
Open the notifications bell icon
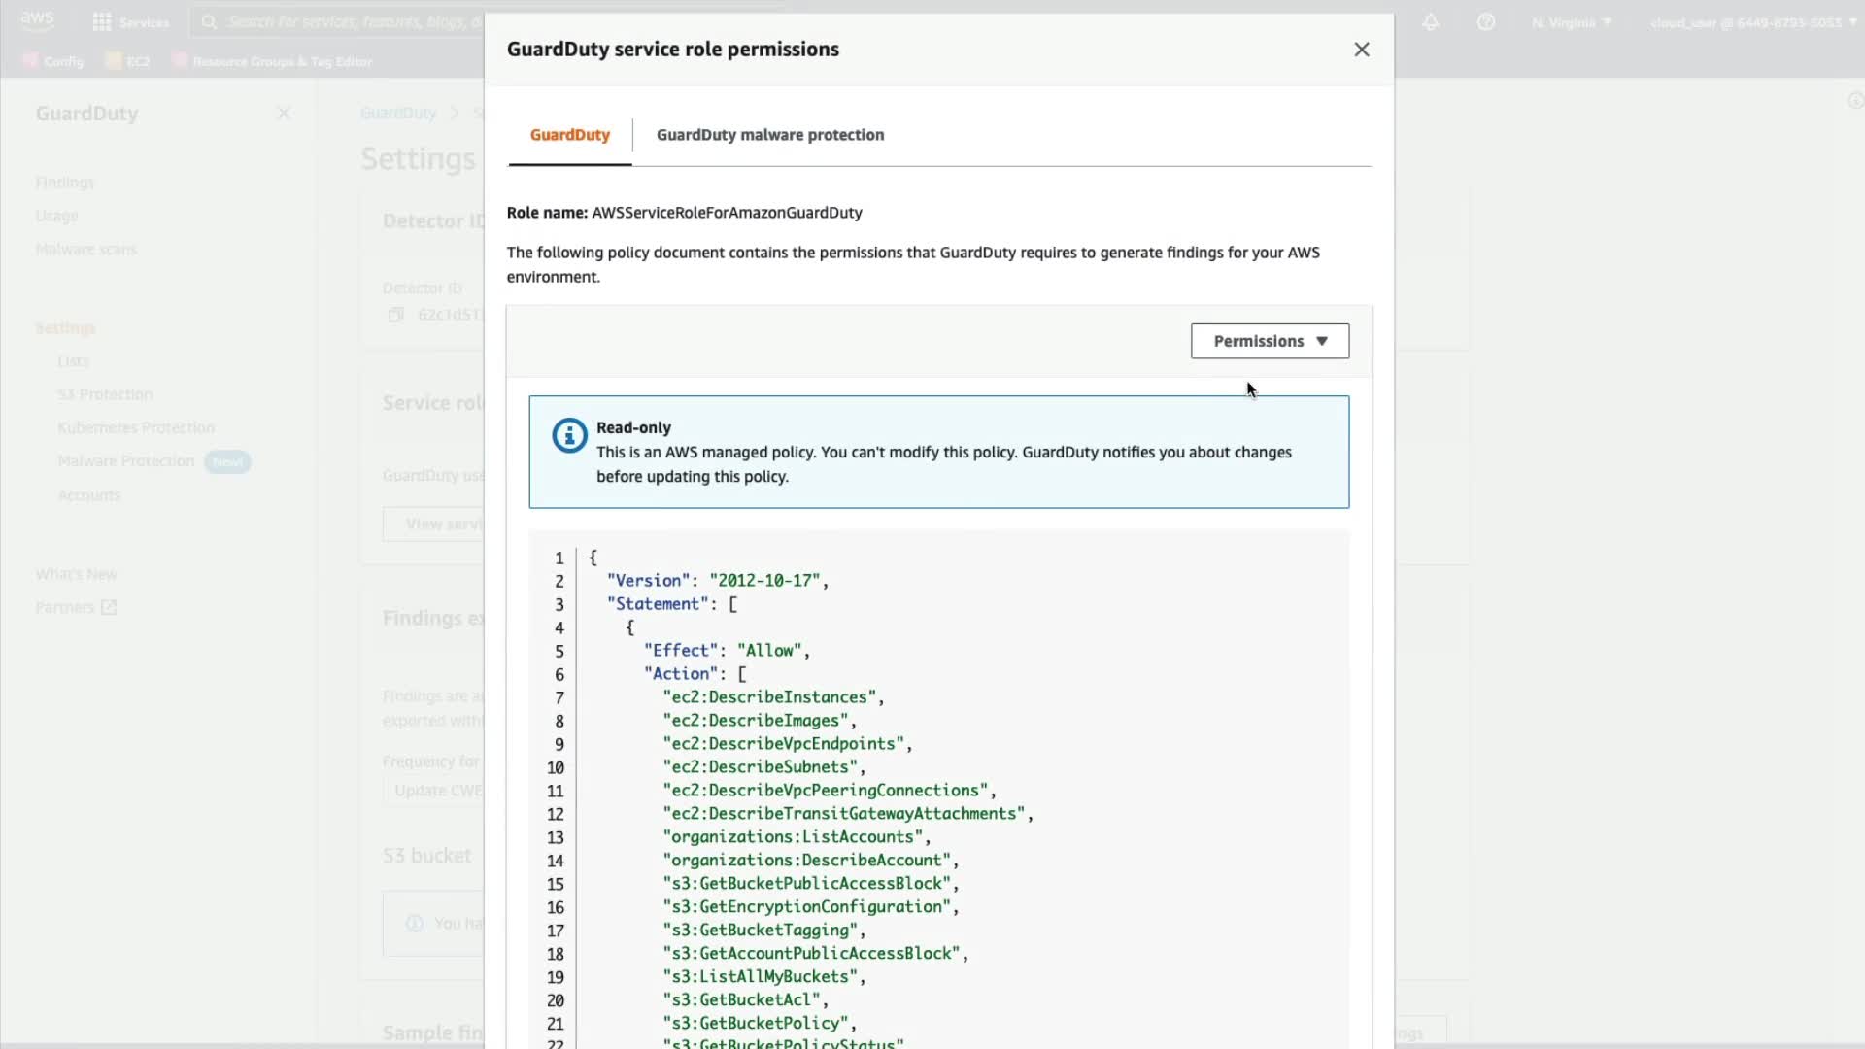[1430, 21]
